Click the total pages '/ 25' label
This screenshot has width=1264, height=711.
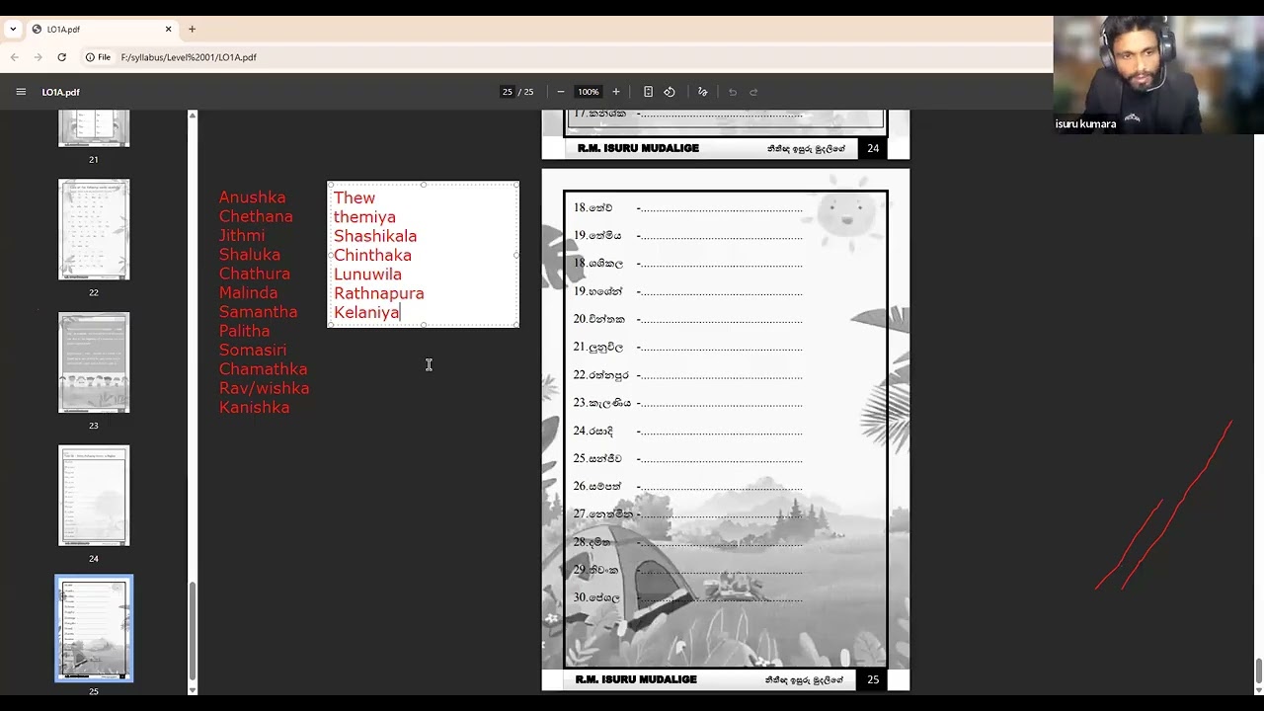tap(526, 92)
